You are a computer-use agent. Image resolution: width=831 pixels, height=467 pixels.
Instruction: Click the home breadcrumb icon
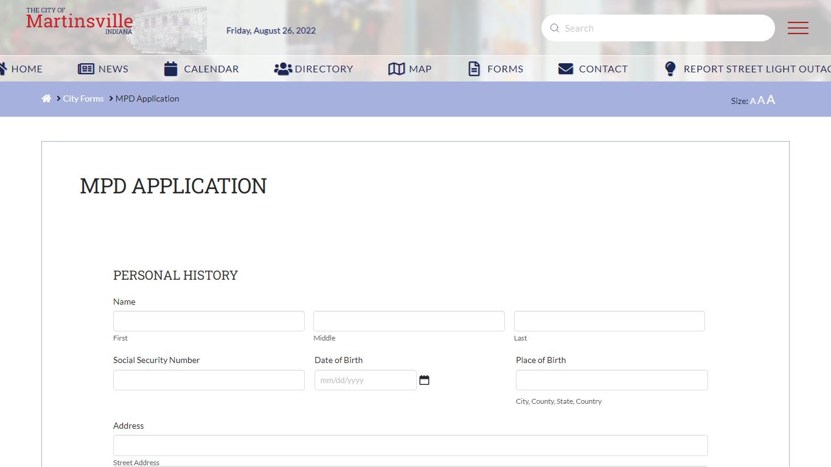point(46,99)
